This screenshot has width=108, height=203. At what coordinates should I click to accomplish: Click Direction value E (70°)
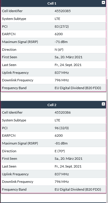click(x=60, y=151)
